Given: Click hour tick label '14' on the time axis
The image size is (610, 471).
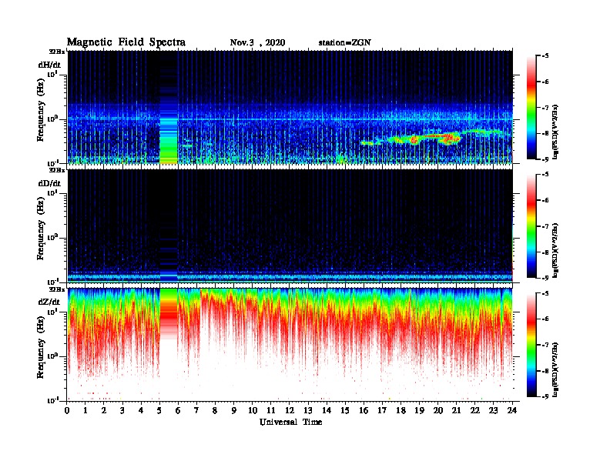Looking at the screenshot, I should [x=327, y=410].
